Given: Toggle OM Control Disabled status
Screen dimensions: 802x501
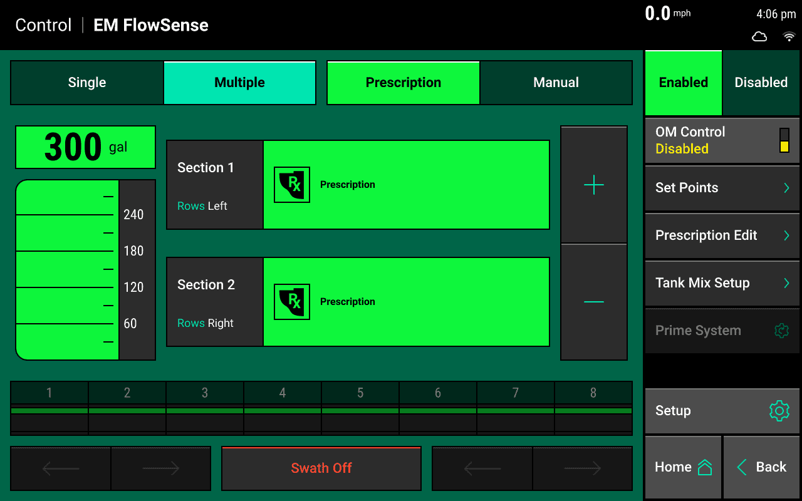Looking at the screenshot, I should (722, 140).
